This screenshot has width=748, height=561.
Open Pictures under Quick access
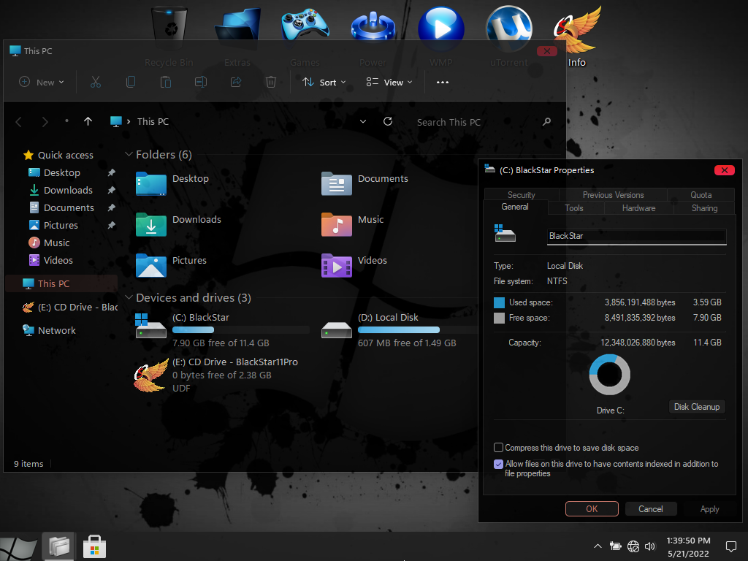[x=61, y=225]
